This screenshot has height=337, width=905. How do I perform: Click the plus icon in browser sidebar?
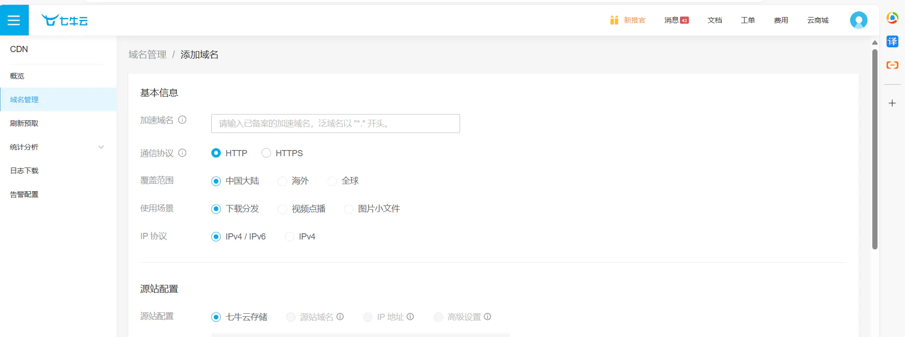click(x=892, y=103)
